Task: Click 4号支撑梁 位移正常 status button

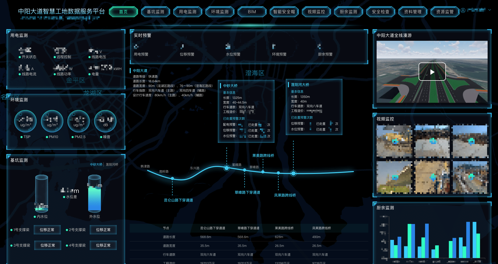Action: click(x=103, y=245)
